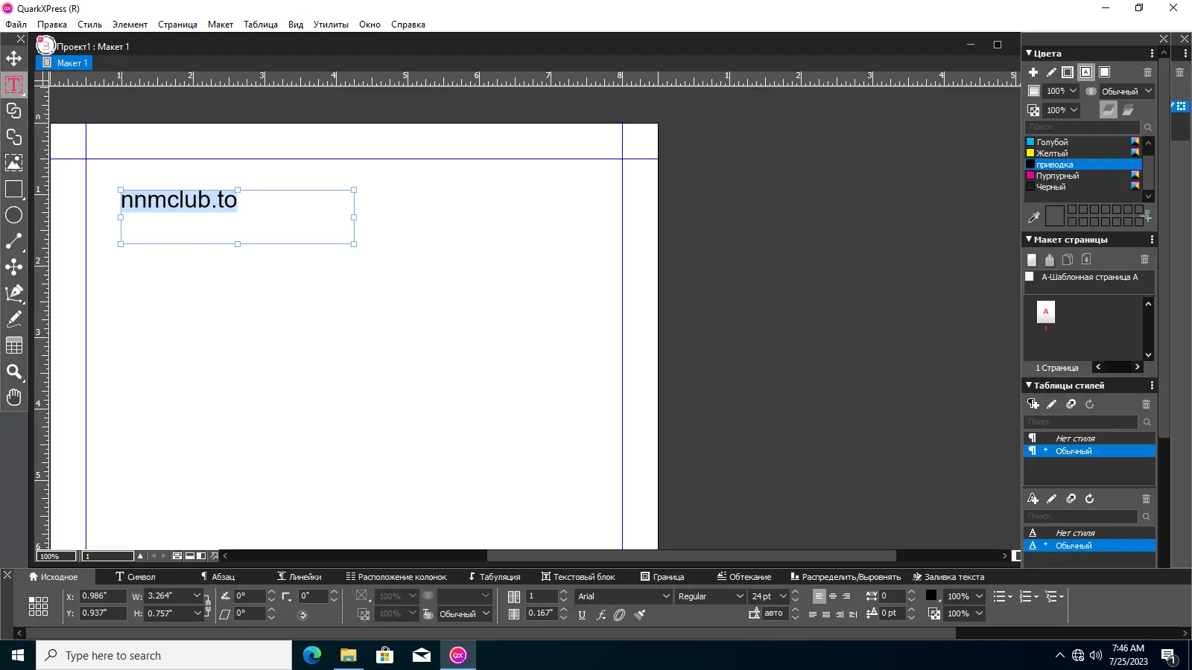Select the Text Content tool

[13, 85]
